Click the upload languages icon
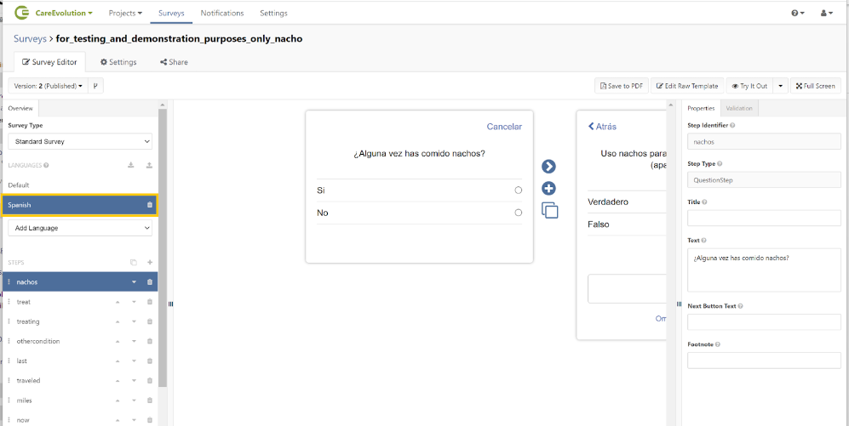 click(x=149, y=165)
